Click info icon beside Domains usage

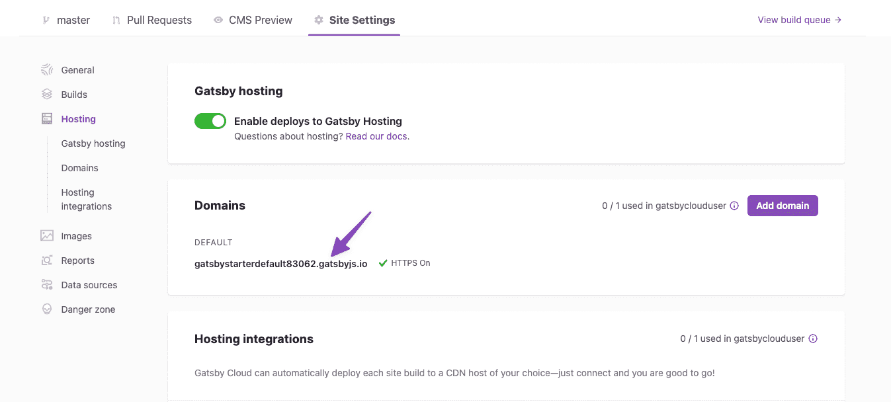pyautogui.click(x=734, y=206)
